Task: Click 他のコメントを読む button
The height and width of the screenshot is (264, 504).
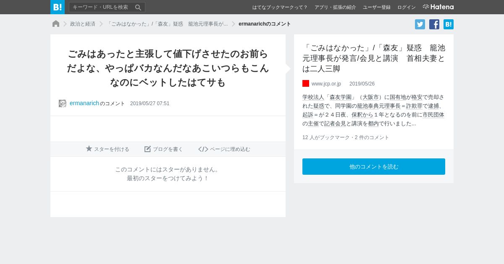Action: click(x=374, y=166)
